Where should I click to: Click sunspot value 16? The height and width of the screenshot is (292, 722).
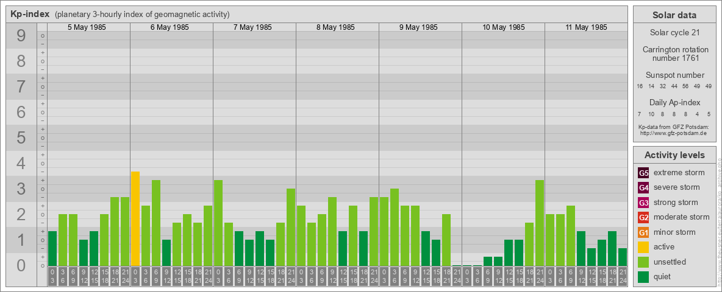[x=640, y=86]
